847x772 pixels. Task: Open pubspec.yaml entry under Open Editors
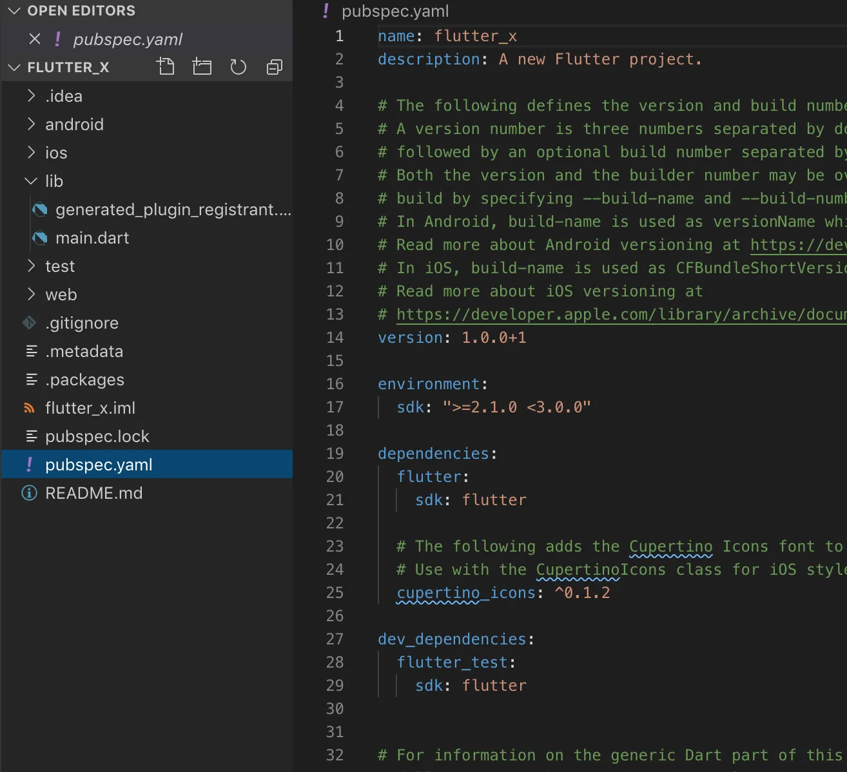tap(128, 39)
